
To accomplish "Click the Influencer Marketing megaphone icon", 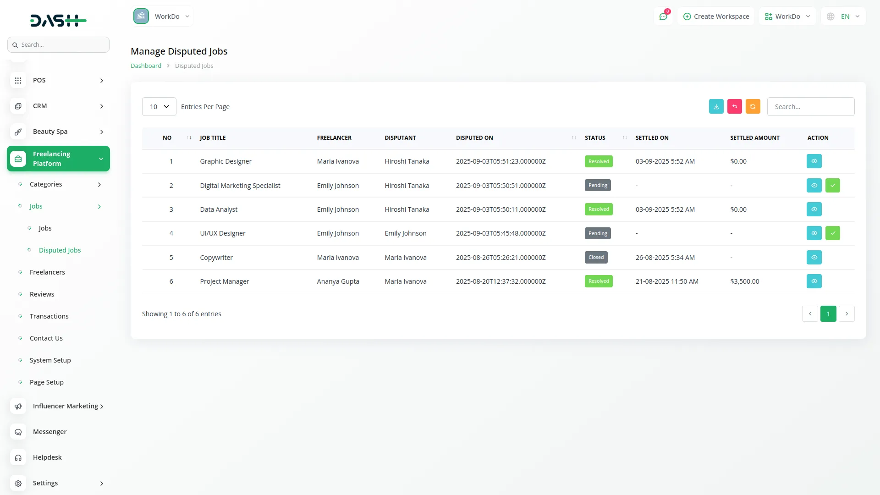I will [x=18, y=406].
